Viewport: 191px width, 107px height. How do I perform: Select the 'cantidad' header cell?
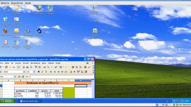click(x=33, y=91)
